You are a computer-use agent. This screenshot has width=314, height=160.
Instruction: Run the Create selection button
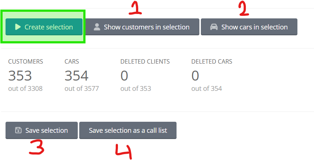click(x=44, y=27)
